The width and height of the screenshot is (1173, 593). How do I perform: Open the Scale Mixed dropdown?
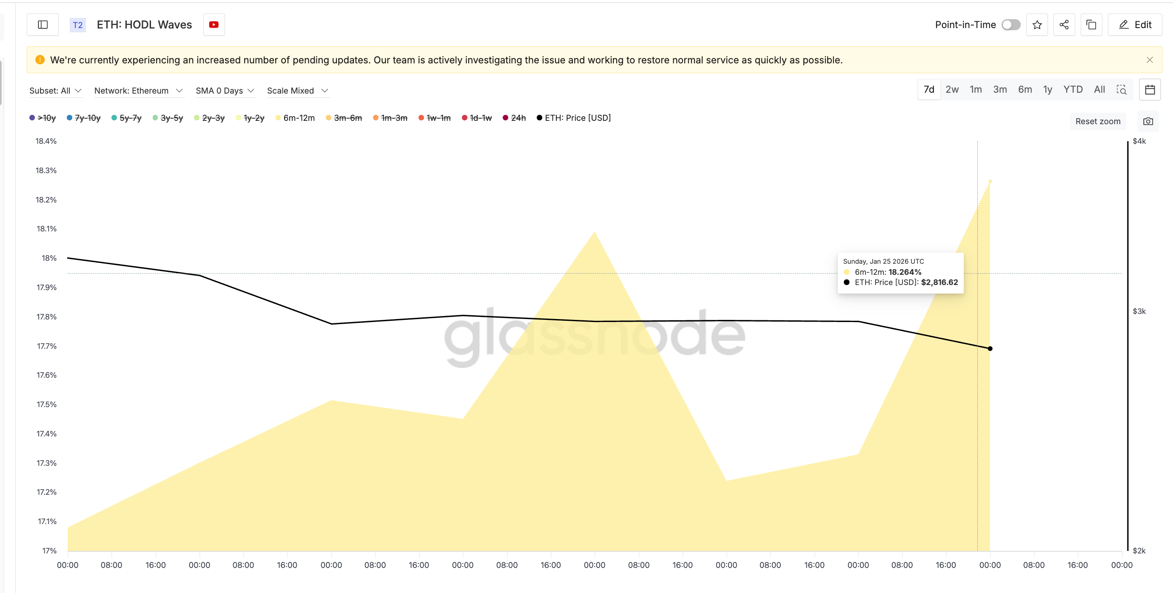(x=297, y=91)
